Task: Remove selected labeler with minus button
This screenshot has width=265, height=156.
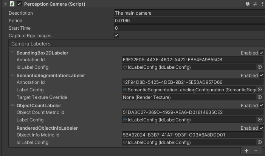Action: pos(256,151)
